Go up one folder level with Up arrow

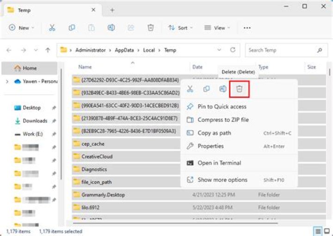[x=48, y=50]
